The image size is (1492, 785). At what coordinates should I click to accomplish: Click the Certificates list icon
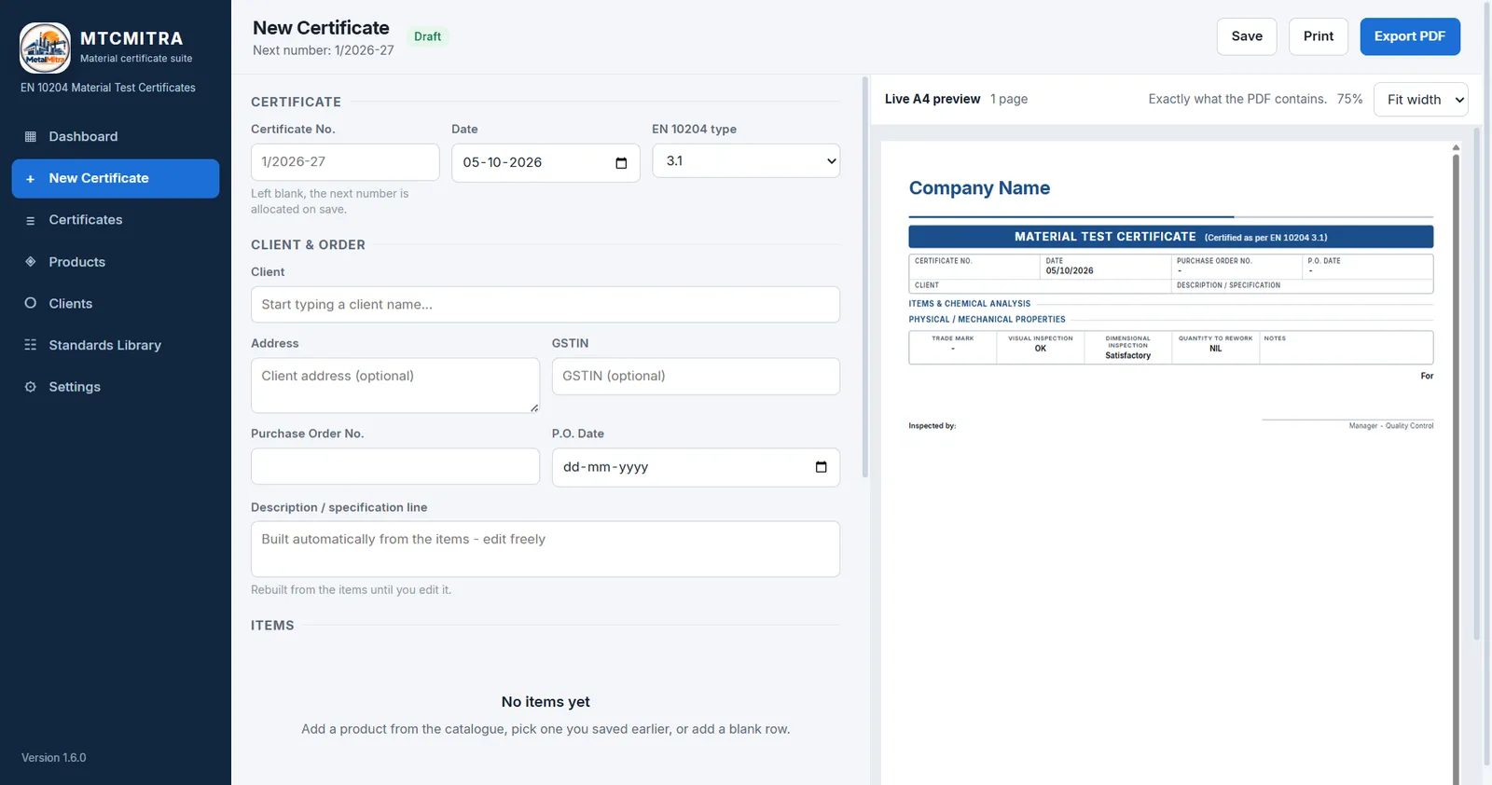tap(30, 220)
